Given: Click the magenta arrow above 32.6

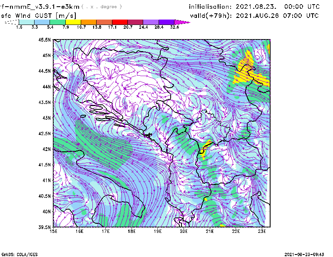Looking at the screenshot, I should tap(181, 22).
